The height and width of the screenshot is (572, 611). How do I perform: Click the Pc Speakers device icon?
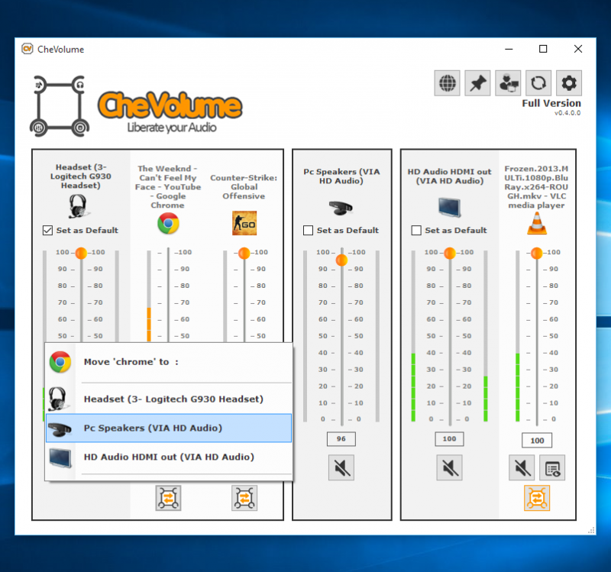point(341,208)
